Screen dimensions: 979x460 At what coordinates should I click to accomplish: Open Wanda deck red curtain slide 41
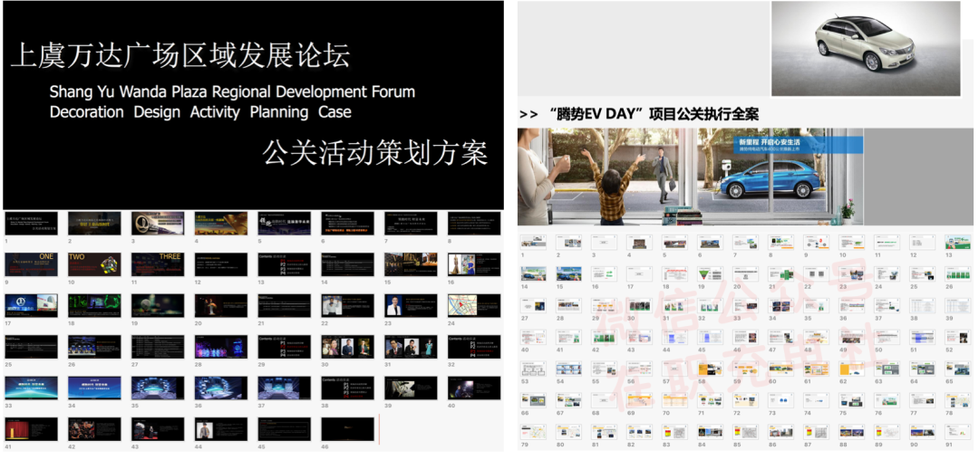pos(31,429)
